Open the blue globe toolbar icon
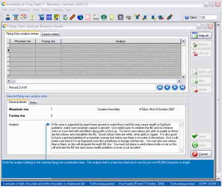Image resolution: width=222 pixels, height=187 pixels. pyautogui.click(x=80, y=17)
